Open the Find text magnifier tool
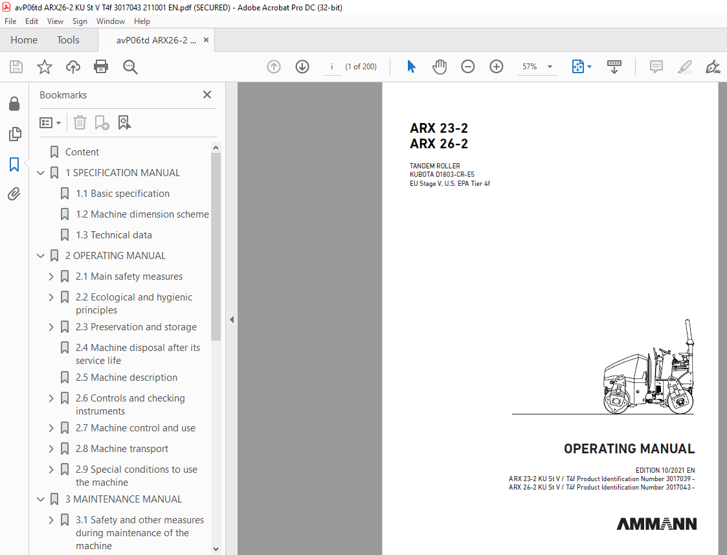This screenshot has width=727, height=555. click(130, 67)
